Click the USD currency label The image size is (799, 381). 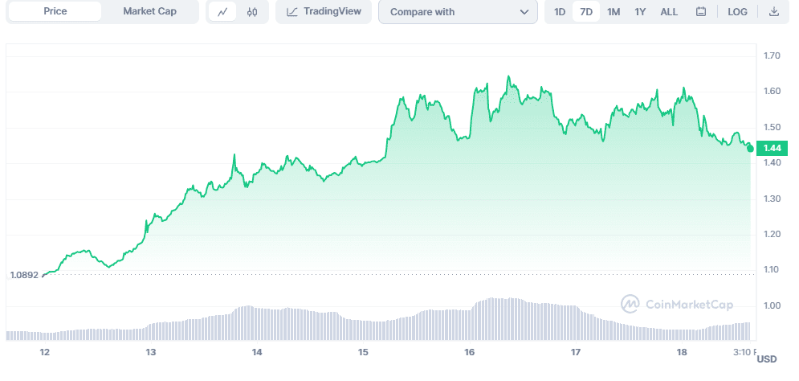[x=767, y=359]
